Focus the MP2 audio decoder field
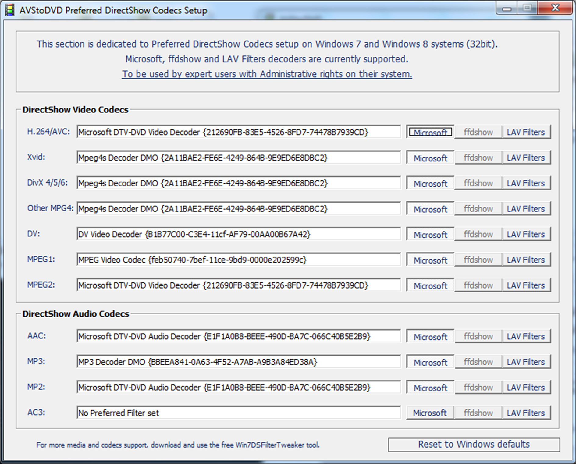This screenshot has width=576, height=464. tap(239, 388)
